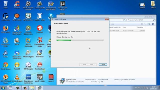The width and height of the screenshot is (160, 90).
Task: Launch the Dolphin - Atalho shortcut
Action: click(x=40, y=17)
